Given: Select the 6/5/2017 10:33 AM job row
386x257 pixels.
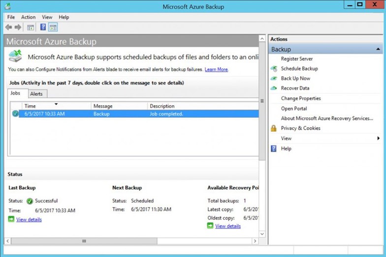Looking at the screenshot, I should 134,114.
